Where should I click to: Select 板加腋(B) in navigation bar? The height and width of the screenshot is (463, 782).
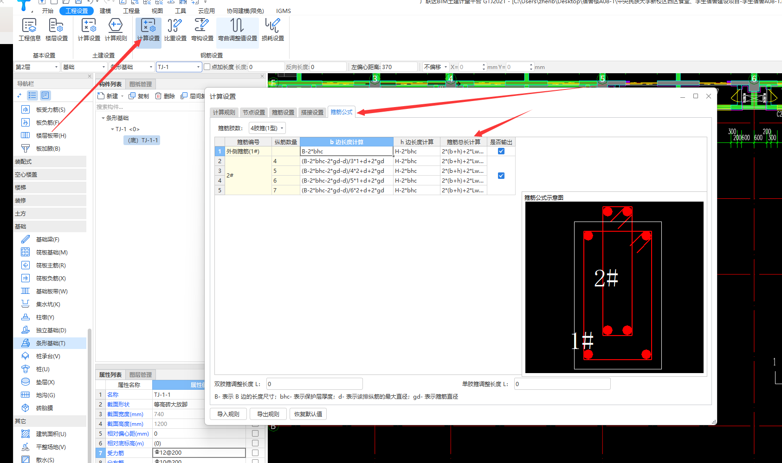[48, 149]
